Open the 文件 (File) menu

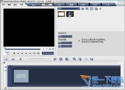point(3,5)
